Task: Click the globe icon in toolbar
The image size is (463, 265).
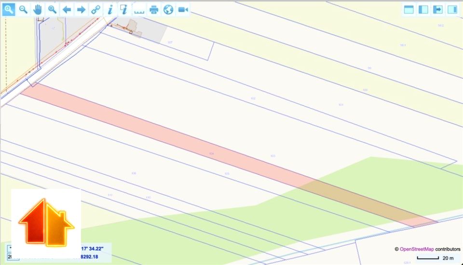Action: [168, 10]
